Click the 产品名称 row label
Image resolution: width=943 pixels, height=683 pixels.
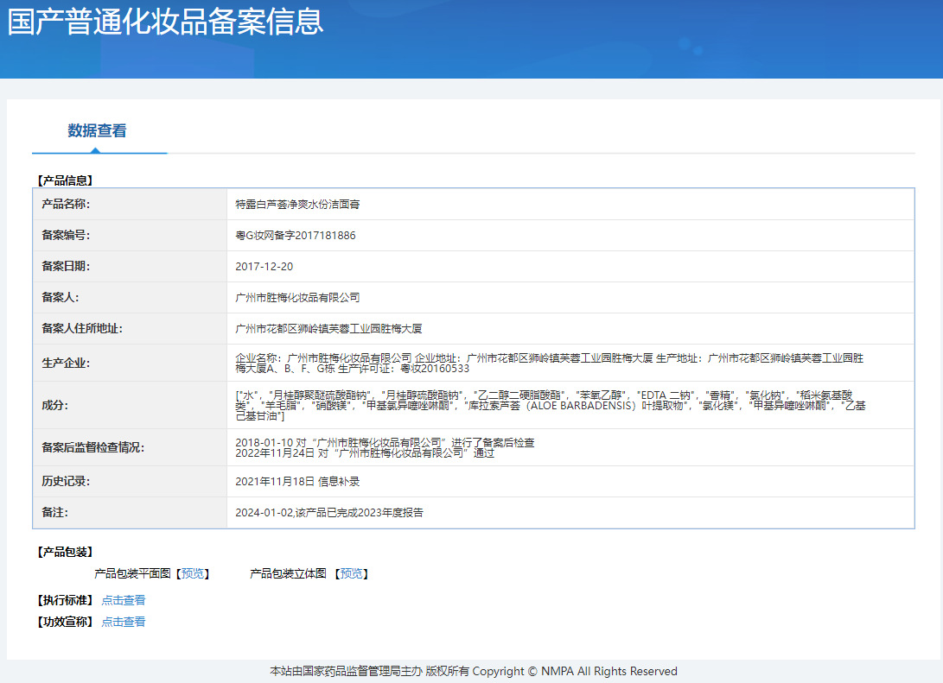click(66, 205)
